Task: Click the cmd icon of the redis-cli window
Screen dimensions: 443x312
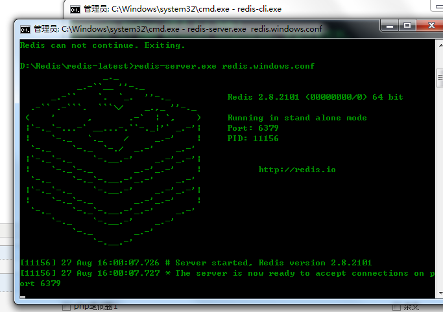Action: click(75, 10)
